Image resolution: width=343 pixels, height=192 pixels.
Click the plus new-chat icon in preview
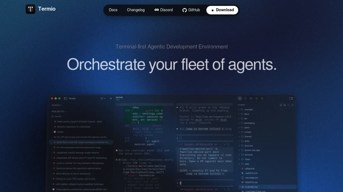click(111, 99)
